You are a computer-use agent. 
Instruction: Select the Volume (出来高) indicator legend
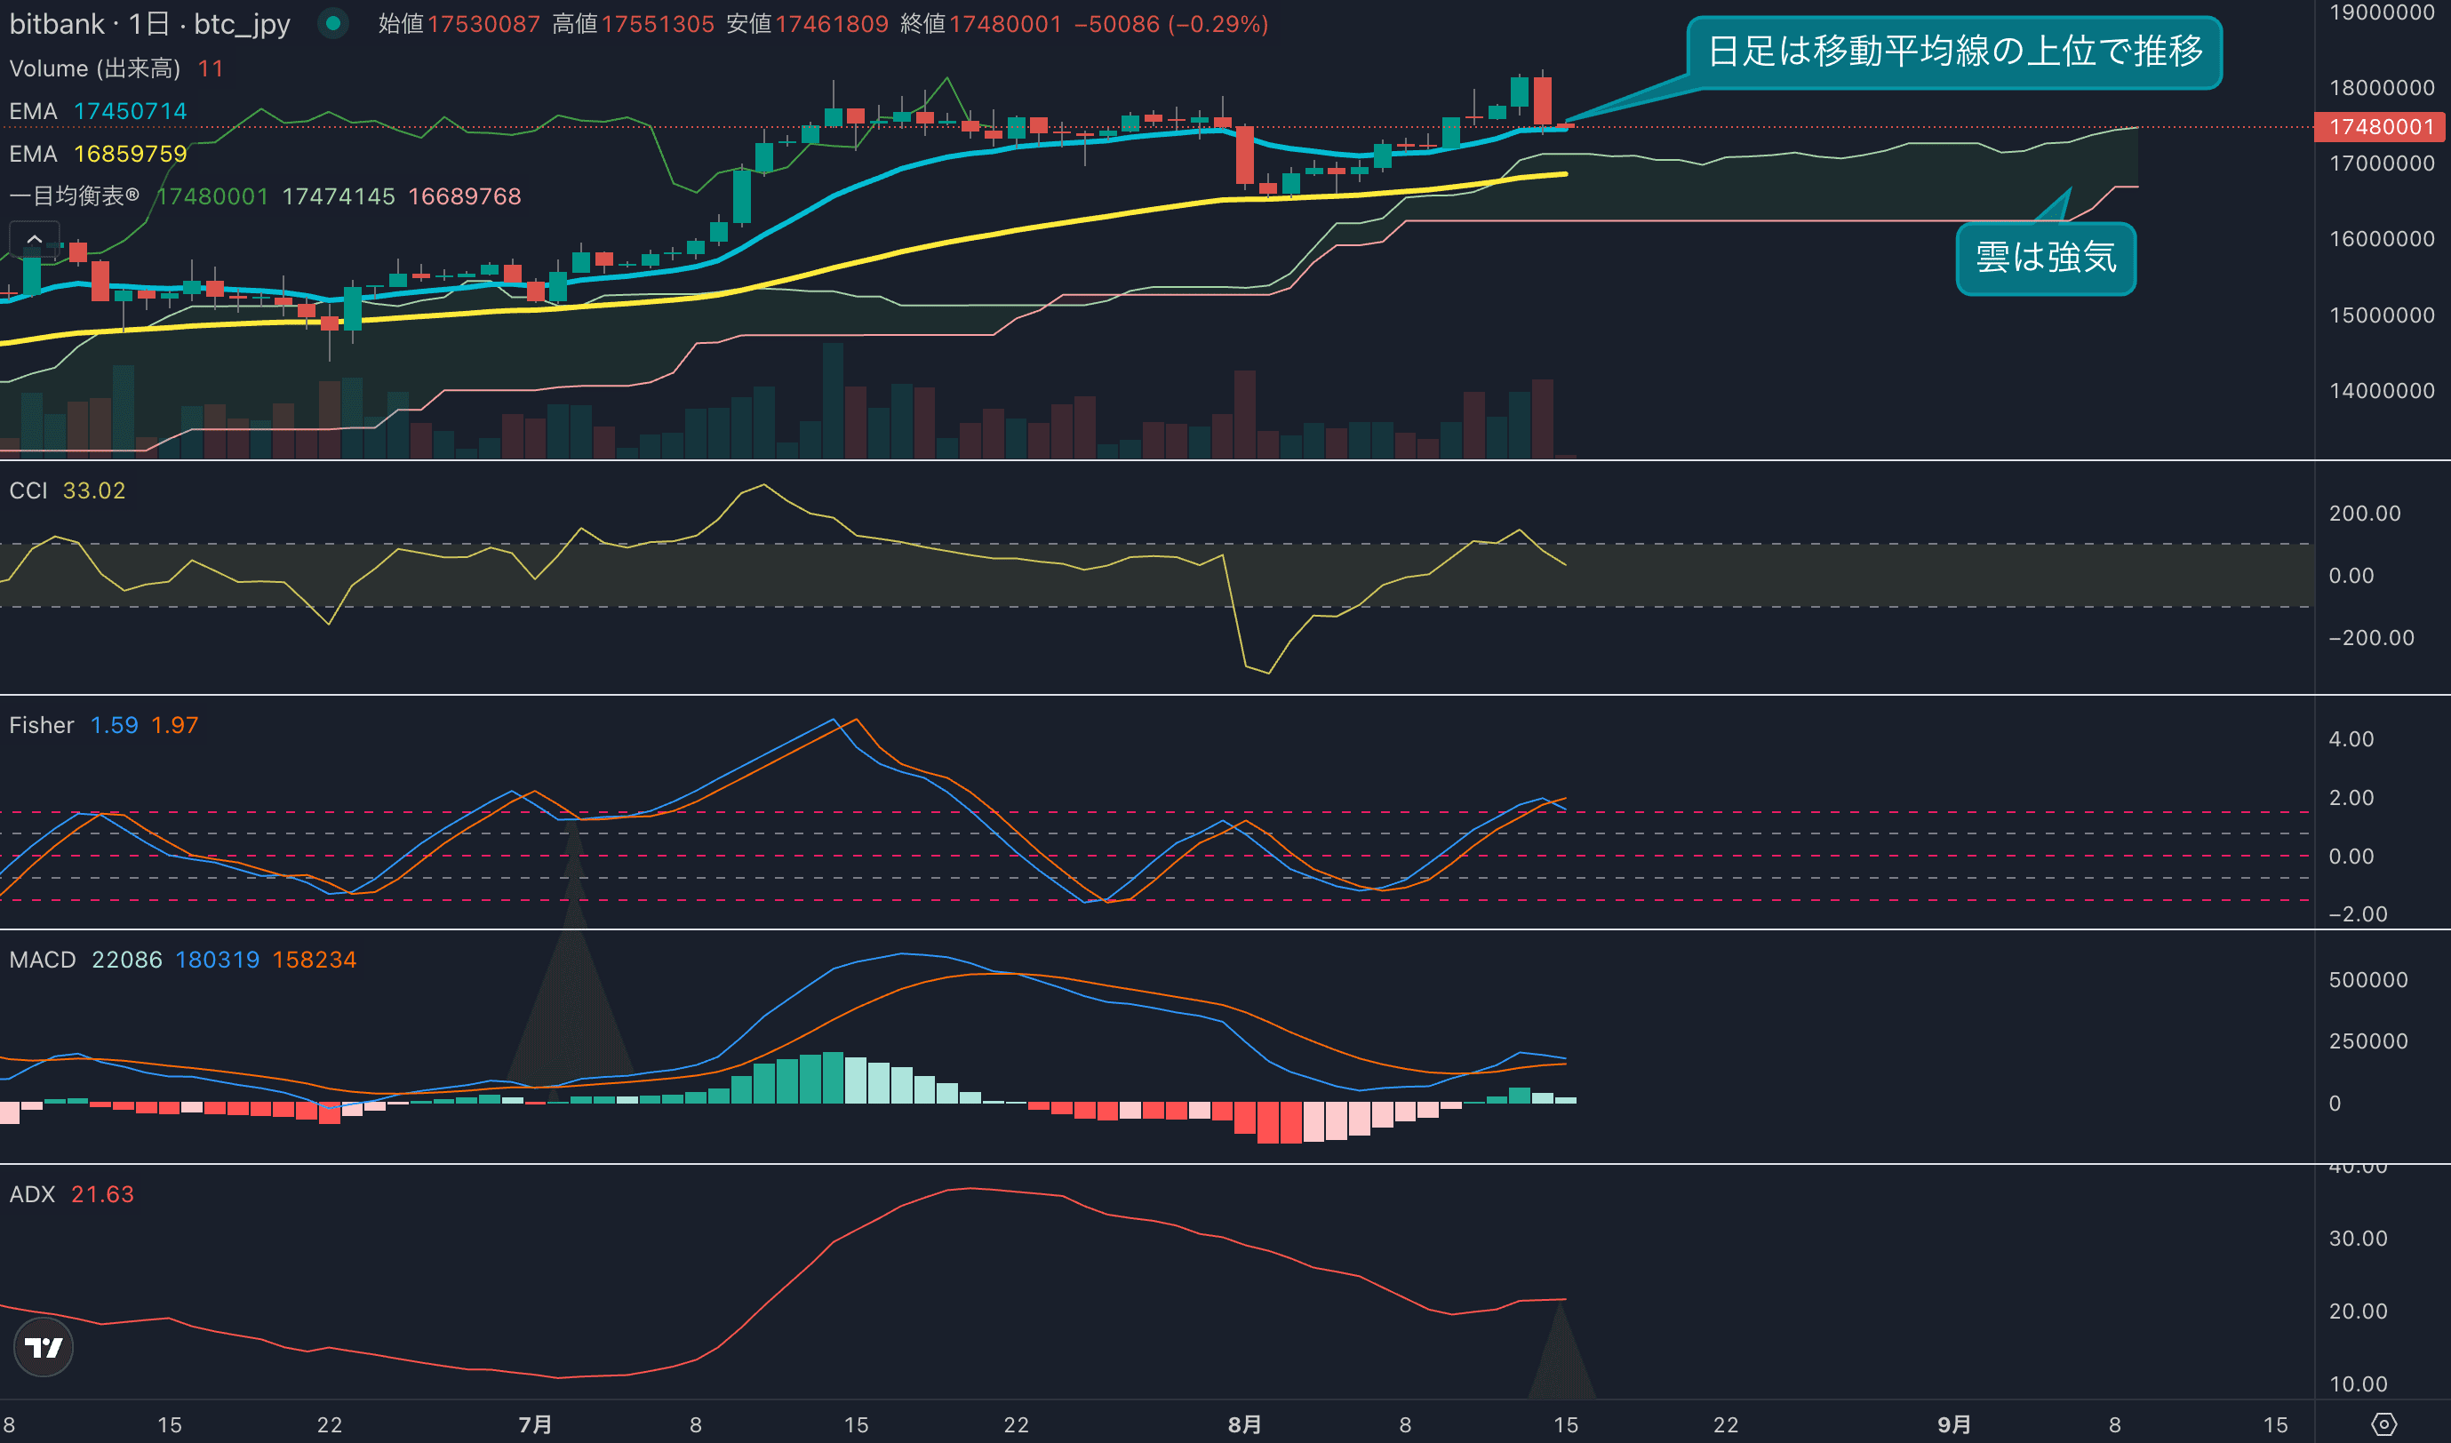coord(94,68)
